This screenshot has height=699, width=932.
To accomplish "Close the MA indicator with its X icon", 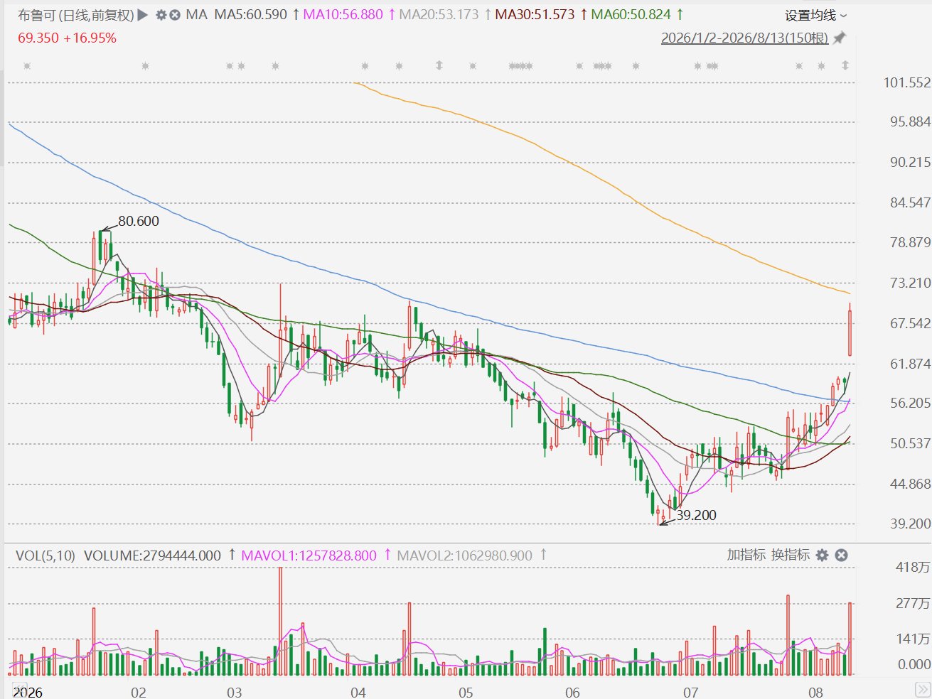I will (x=175, y=15).
